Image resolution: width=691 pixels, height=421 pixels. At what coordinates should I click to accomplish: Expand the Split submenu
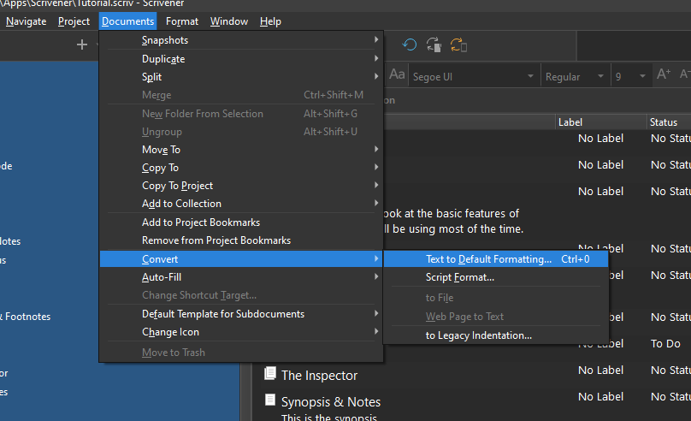[241, 77]
